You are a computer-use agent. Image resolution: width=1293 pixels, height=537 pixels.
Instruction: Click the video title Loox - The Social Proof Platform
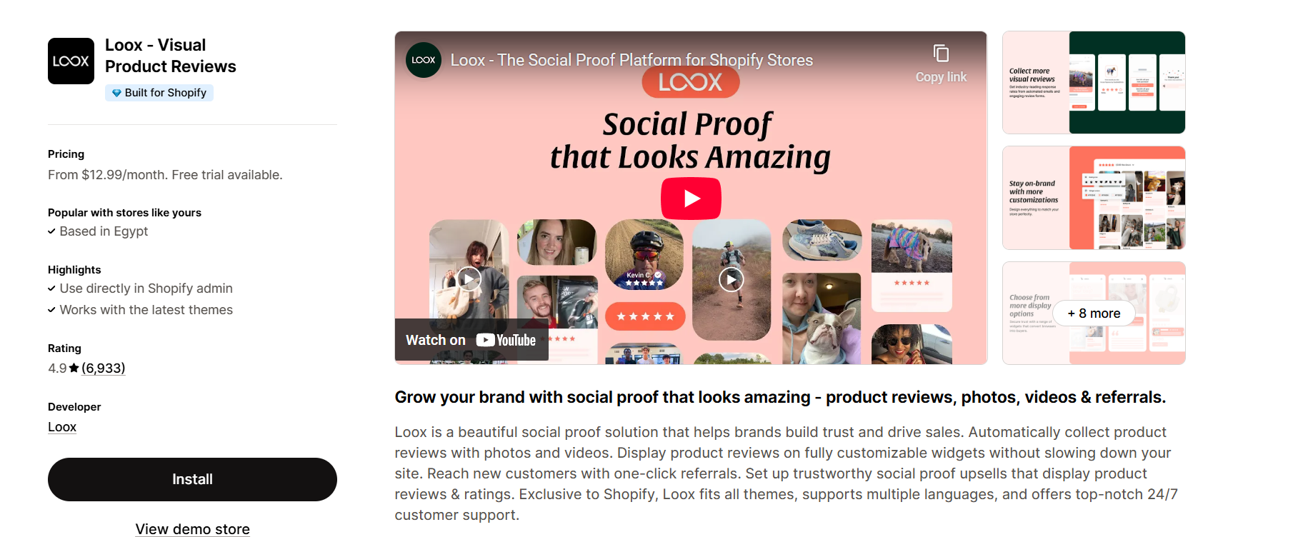point(631,60)
